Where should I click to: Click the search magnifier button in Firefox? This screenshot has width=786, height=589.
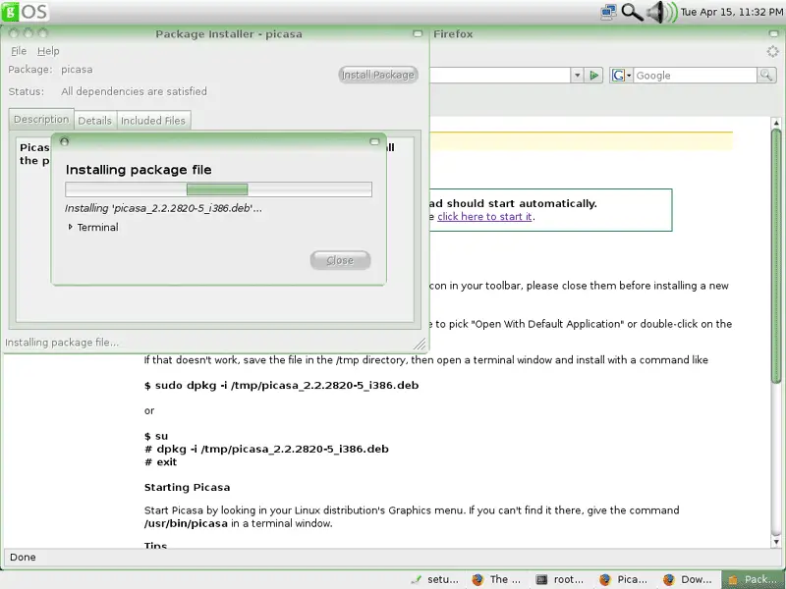(766, 76)
